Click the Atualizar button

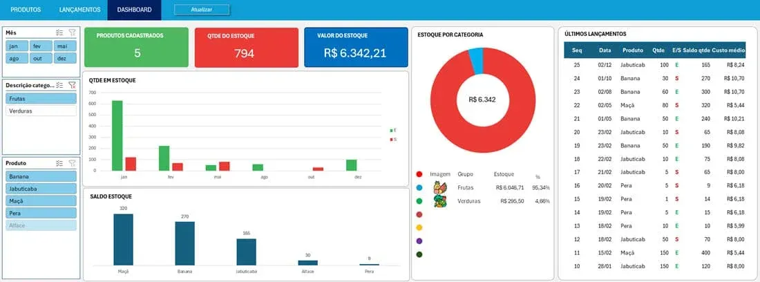point(202,10)
